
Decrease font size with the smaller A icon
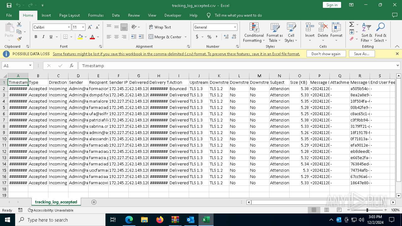click(x=97, y=27)
